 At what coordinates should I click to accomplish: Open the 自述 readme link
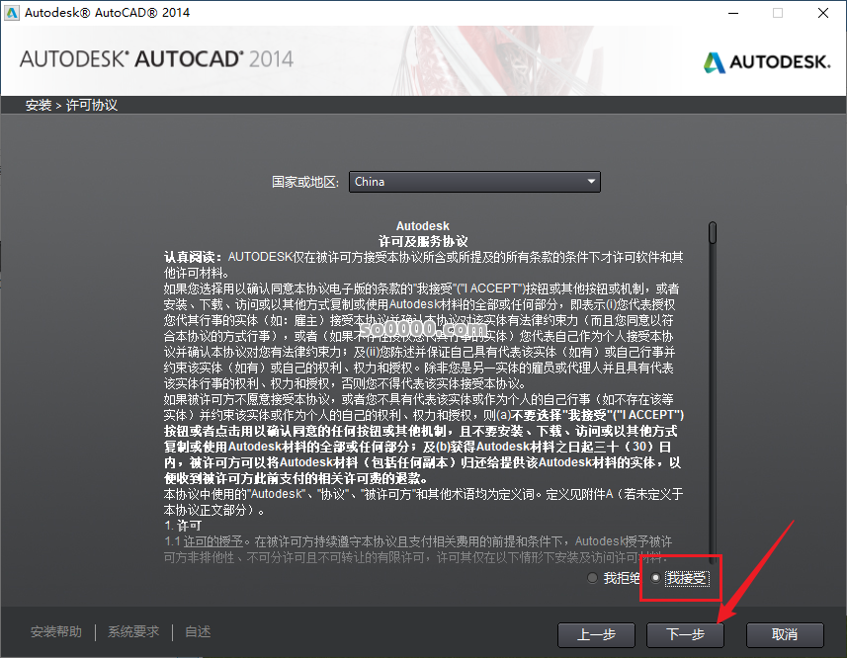tap(197, 631)
